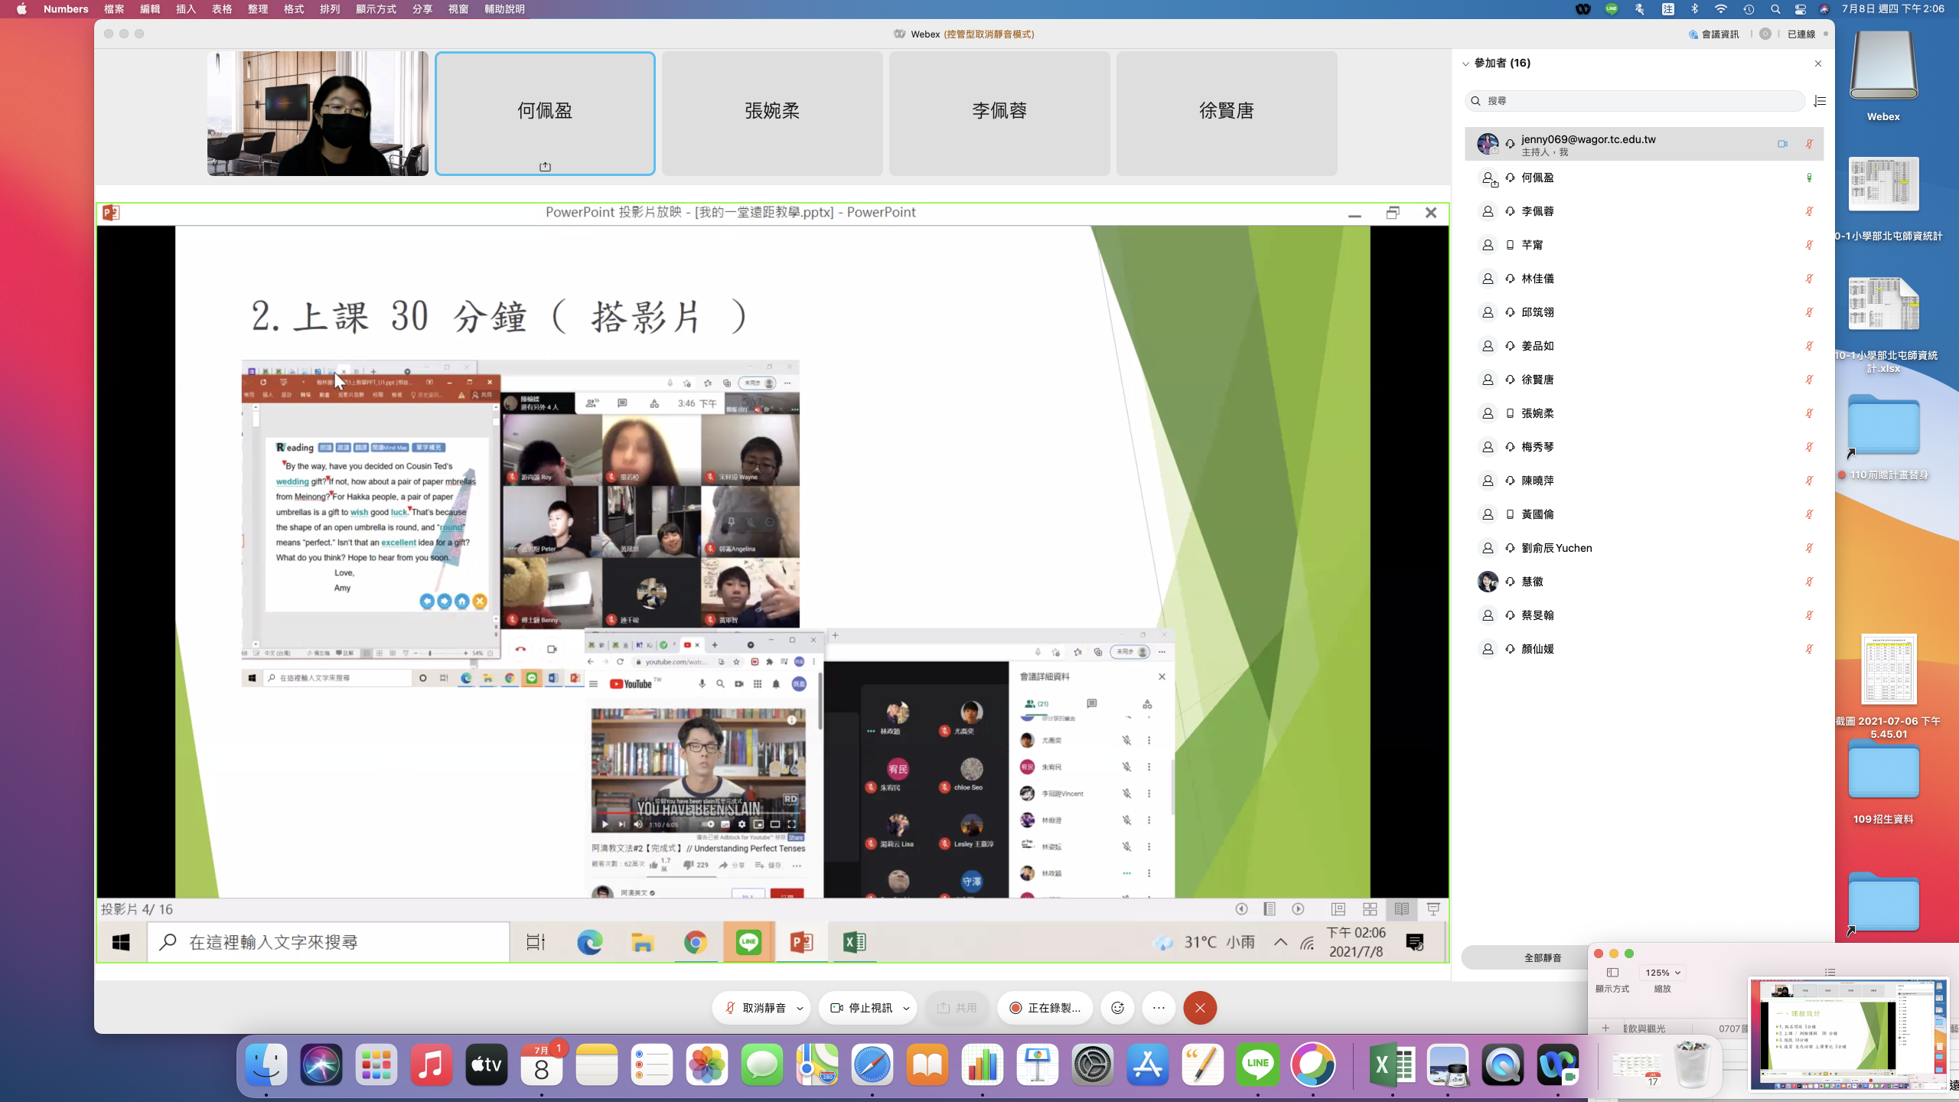The width and height of the screenshot is (1959, 1102).
Task: Click the host's video camera icon
Action: pos(1782,144)
